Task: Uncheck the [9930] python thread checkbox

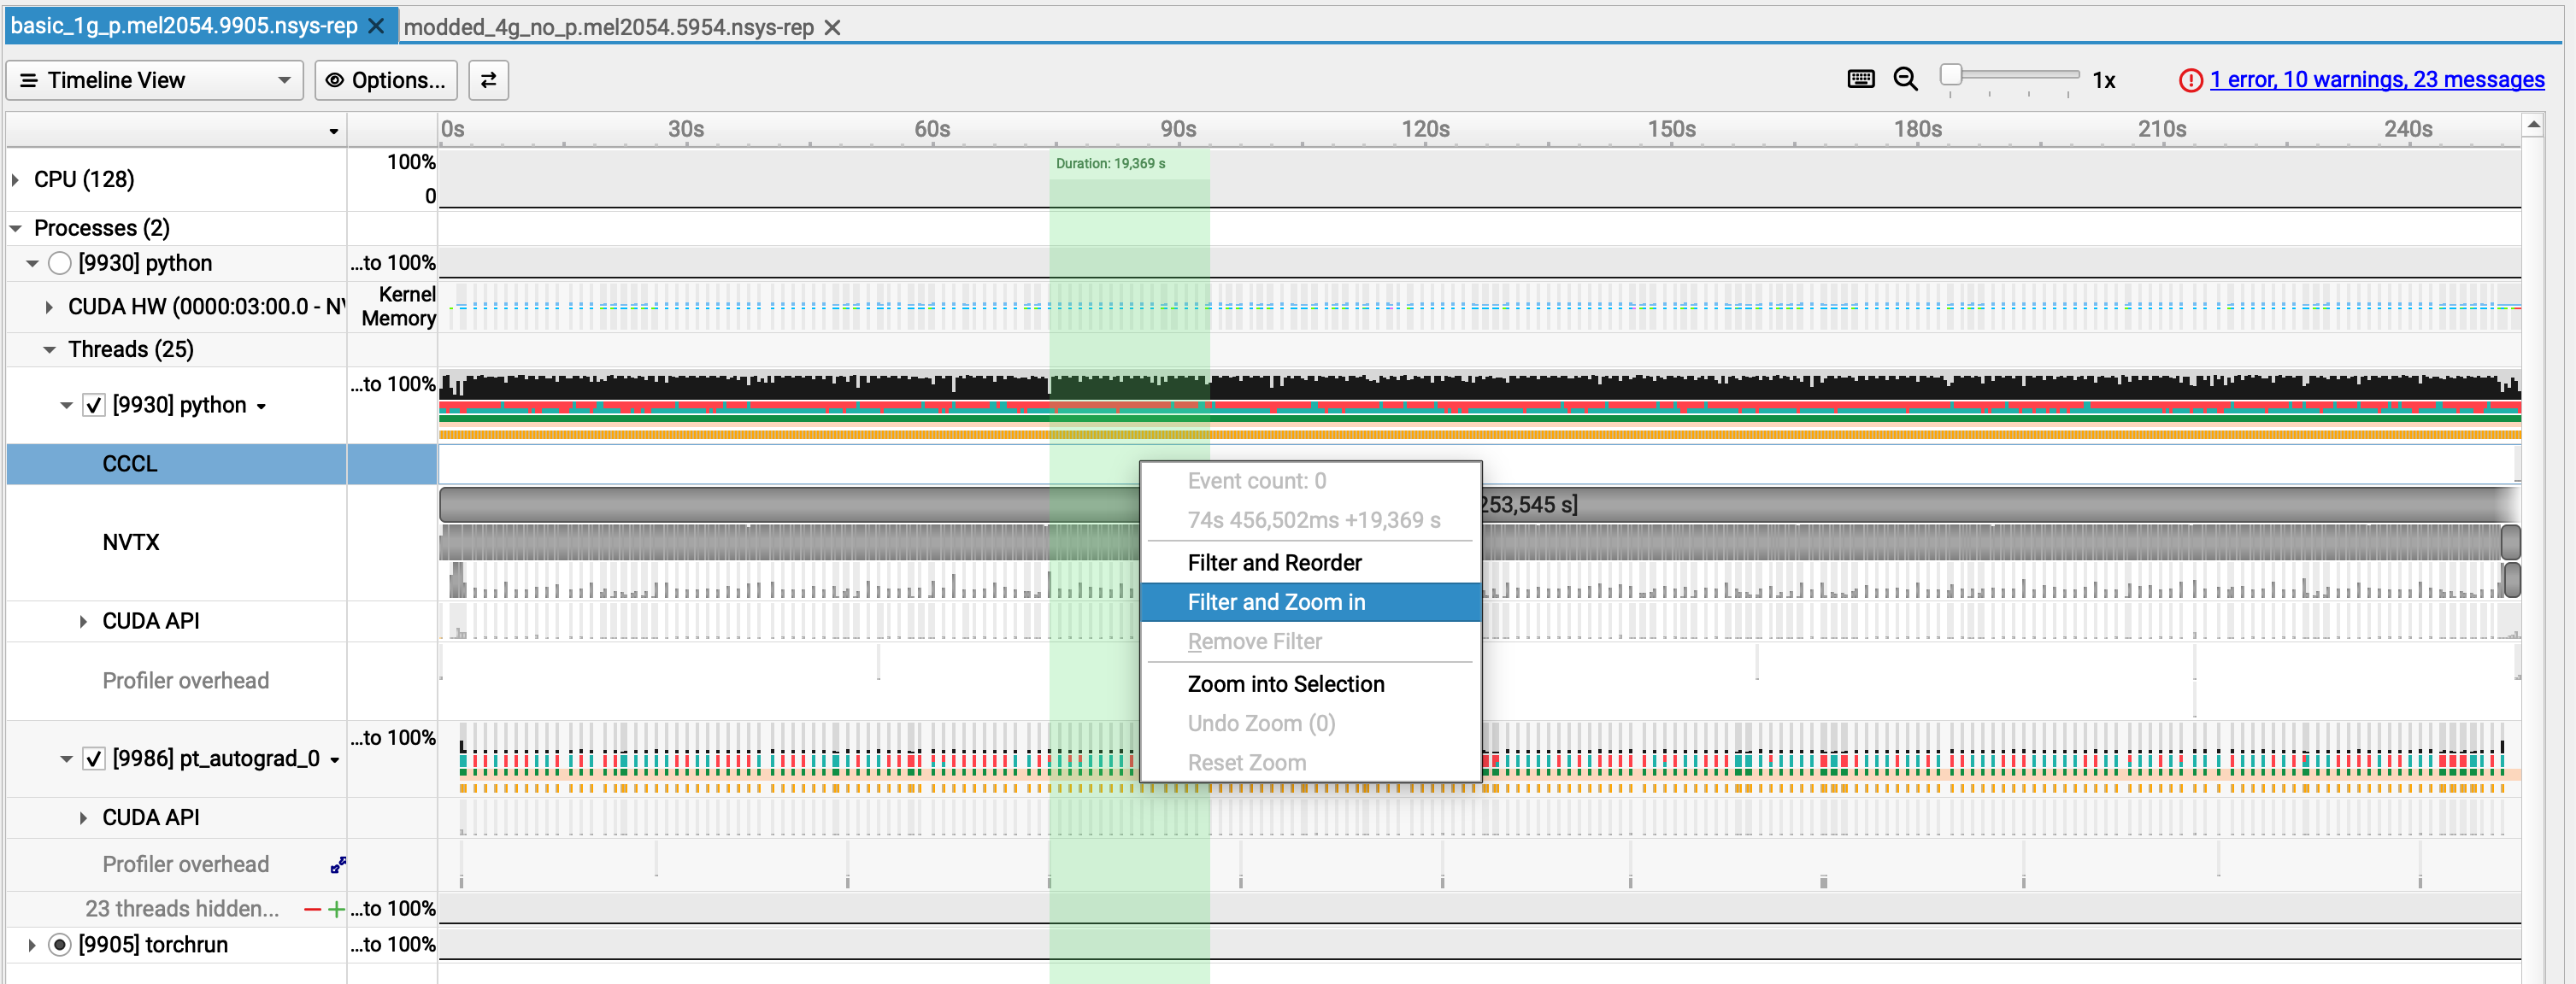Action: point(94,406)
